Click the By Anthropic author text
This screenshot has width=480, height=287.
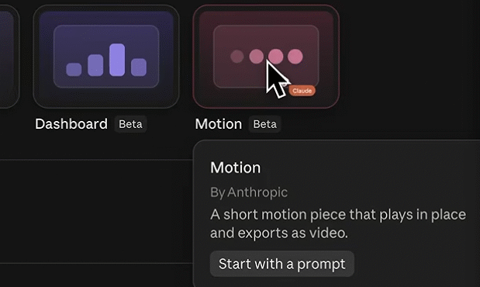(249, 192)
